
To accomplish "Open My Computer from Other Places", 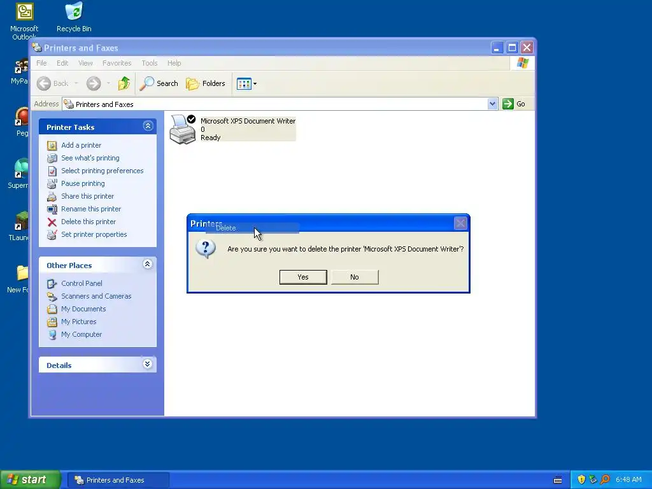I will 81,334.
